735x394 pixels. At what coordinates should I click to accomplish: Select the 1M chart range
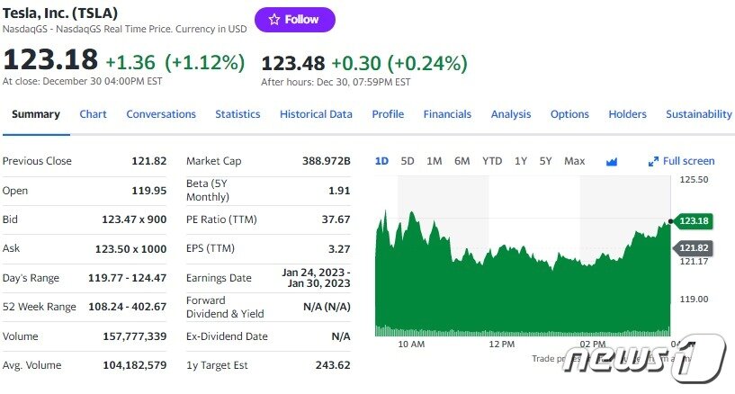[x=434, y=161]
